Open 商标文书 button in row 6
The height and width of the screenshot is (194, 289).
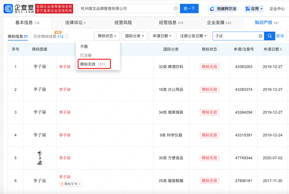71,184
